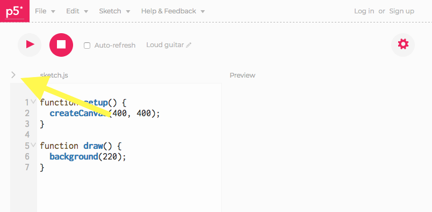Open settings via the gear icon
Viewport: 432px width, 212px height.
[403, 44]
